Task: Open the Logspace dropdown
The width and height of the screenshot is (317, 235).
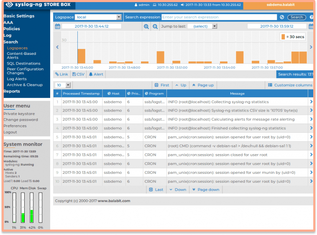Action: 98,17
